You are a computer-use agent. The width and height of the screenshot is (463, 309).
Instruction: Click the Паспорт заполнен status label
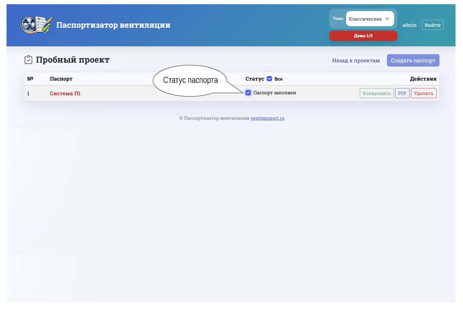pyautogui.click(x=275, y=93)
